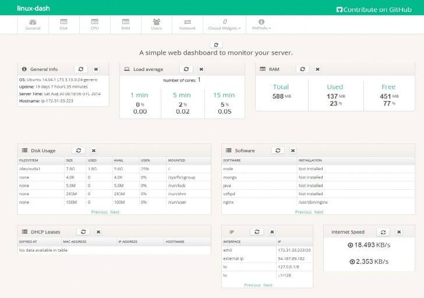The width and height of the screenshot is (424, 298).
Task: Refresh the RAM widget
Action: (302, 69)
